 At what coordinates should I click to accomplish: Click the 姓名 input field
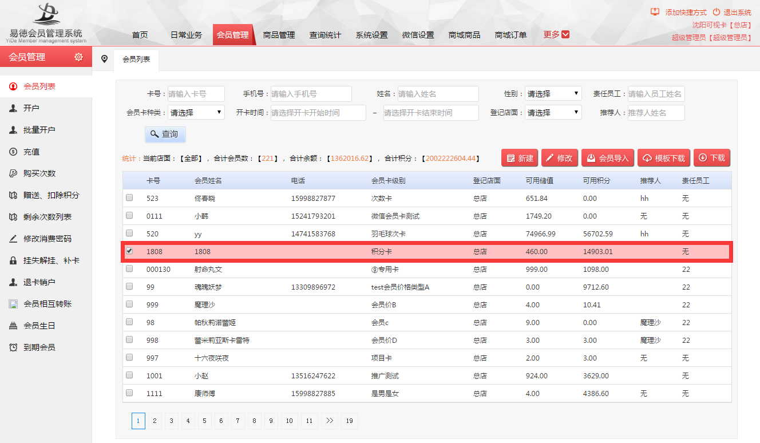438,94
